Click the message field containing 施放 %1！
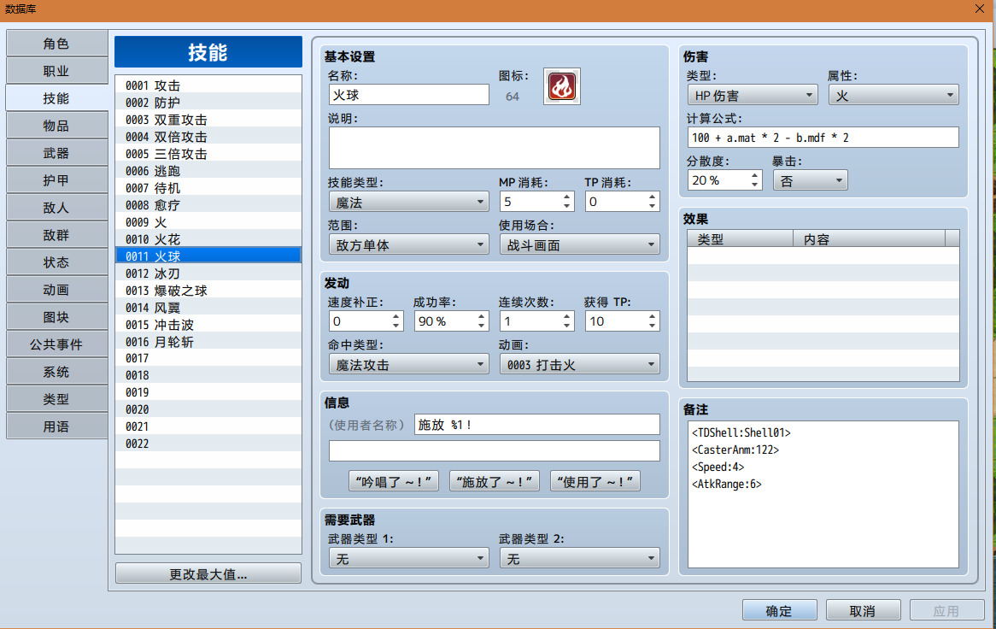Screen dimensions: 996x629 tap(536, 424)
